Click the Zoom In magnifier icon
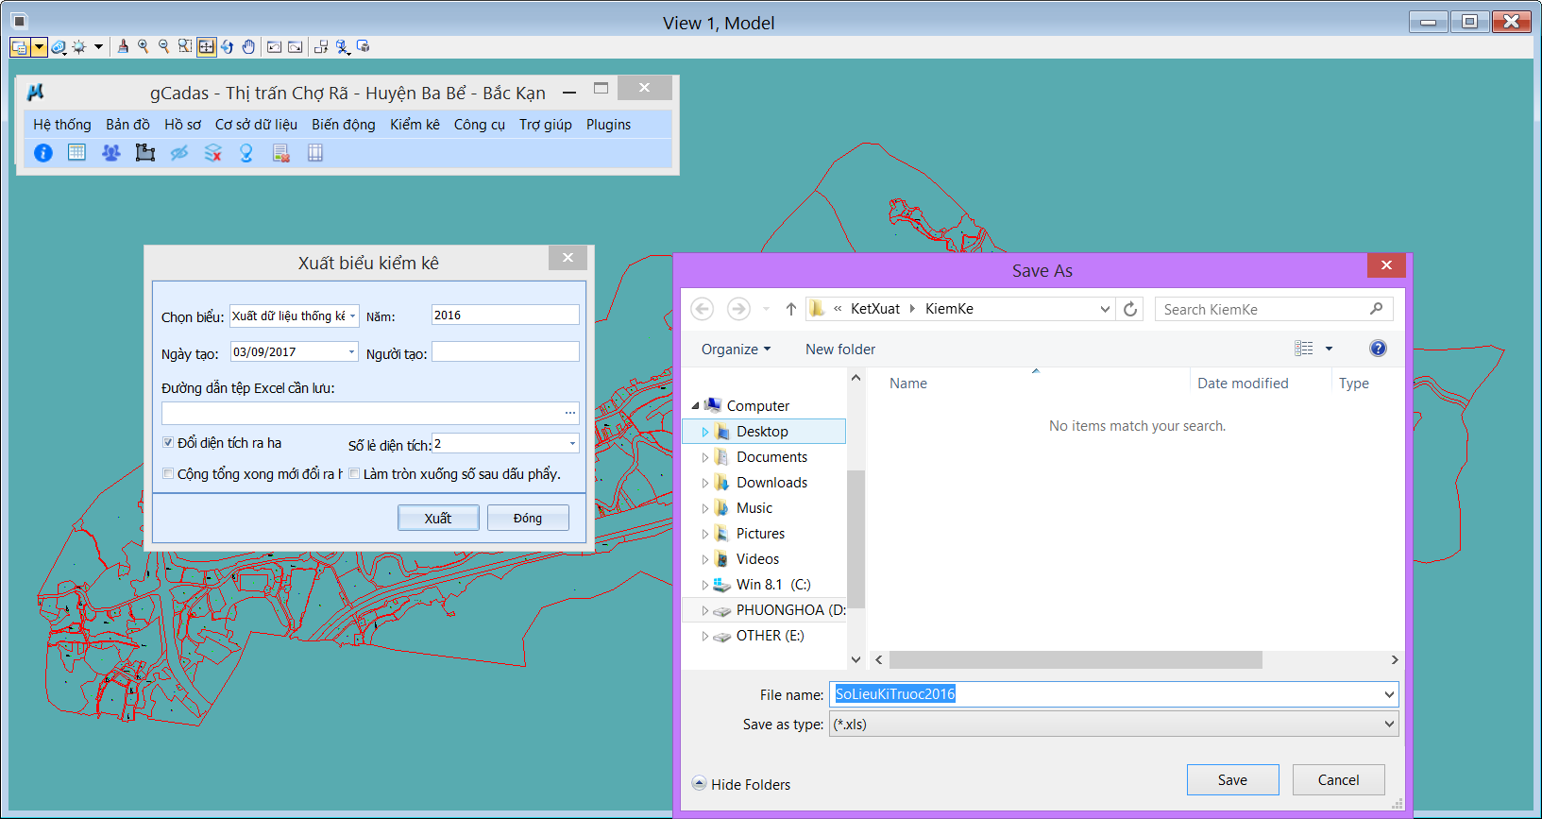The image size is (1542, 819). [143, 46]
